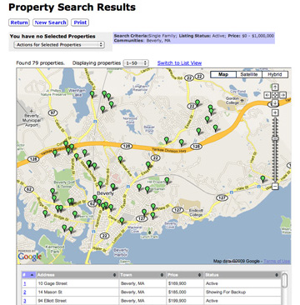Screen dimensions: 300x305
Task: Zoom in using the map plus button
Action: [x=275, y=112]
